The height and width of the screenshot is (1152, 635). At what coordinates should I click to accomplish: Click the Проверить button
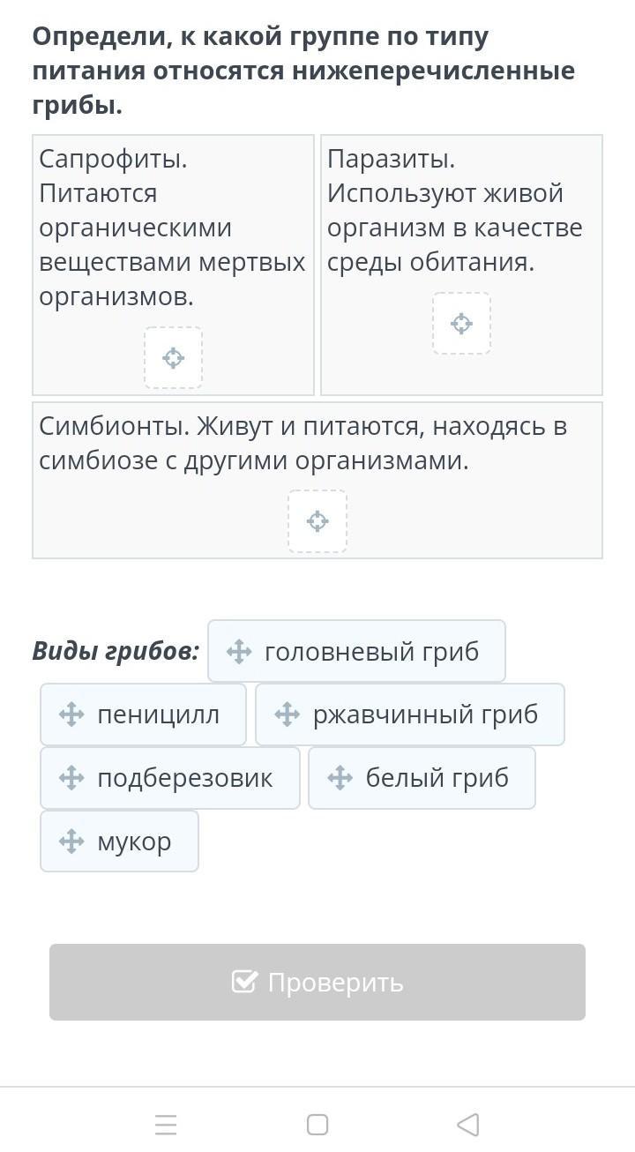(317, 982)
